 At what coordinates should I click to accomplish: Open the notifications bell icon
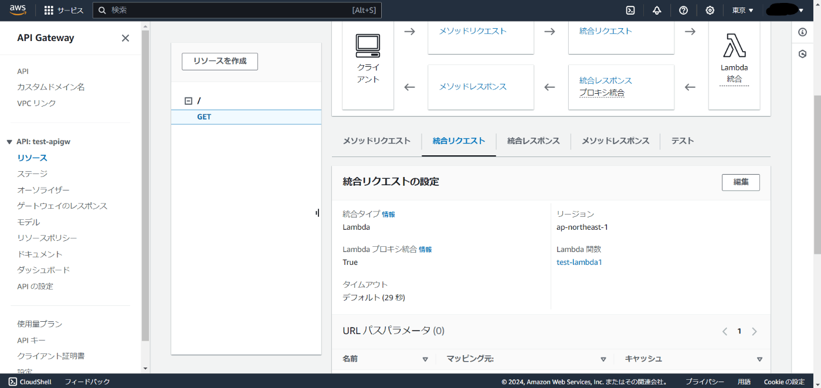tap(657, 11)
